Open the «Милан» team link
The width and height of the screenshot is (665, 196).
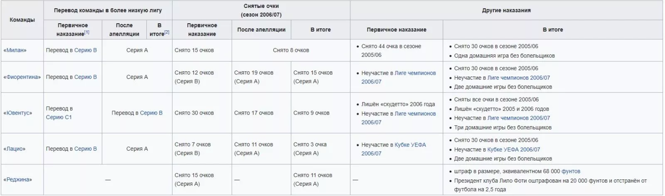point(16,50)
